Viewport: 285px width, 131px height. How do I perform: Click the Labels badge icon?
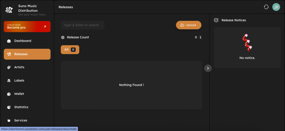(x=9, y=81)
